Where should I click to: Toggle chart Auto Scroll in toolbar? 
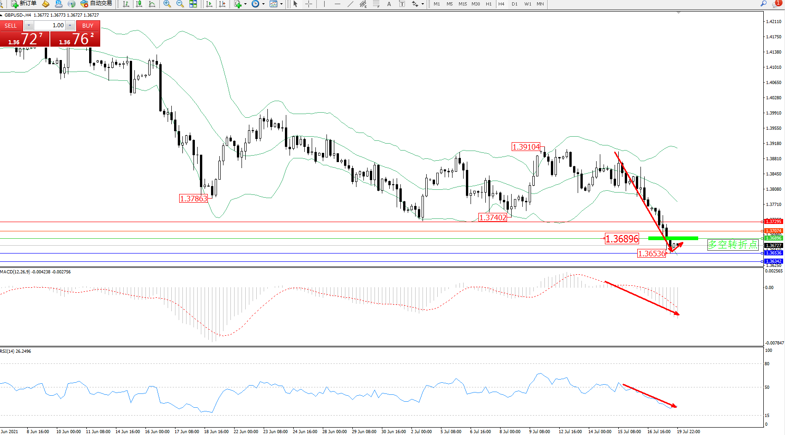[x=209, y=4]
